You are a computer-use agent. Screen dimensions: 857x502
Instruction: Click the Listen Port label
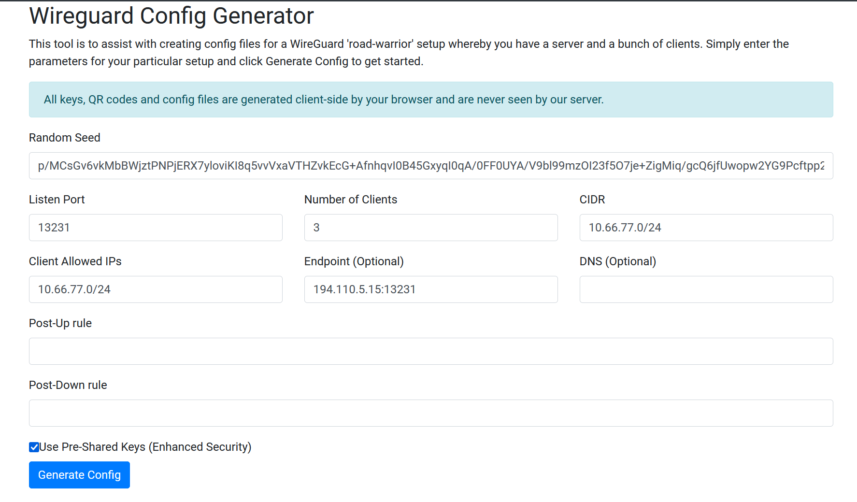57,199
